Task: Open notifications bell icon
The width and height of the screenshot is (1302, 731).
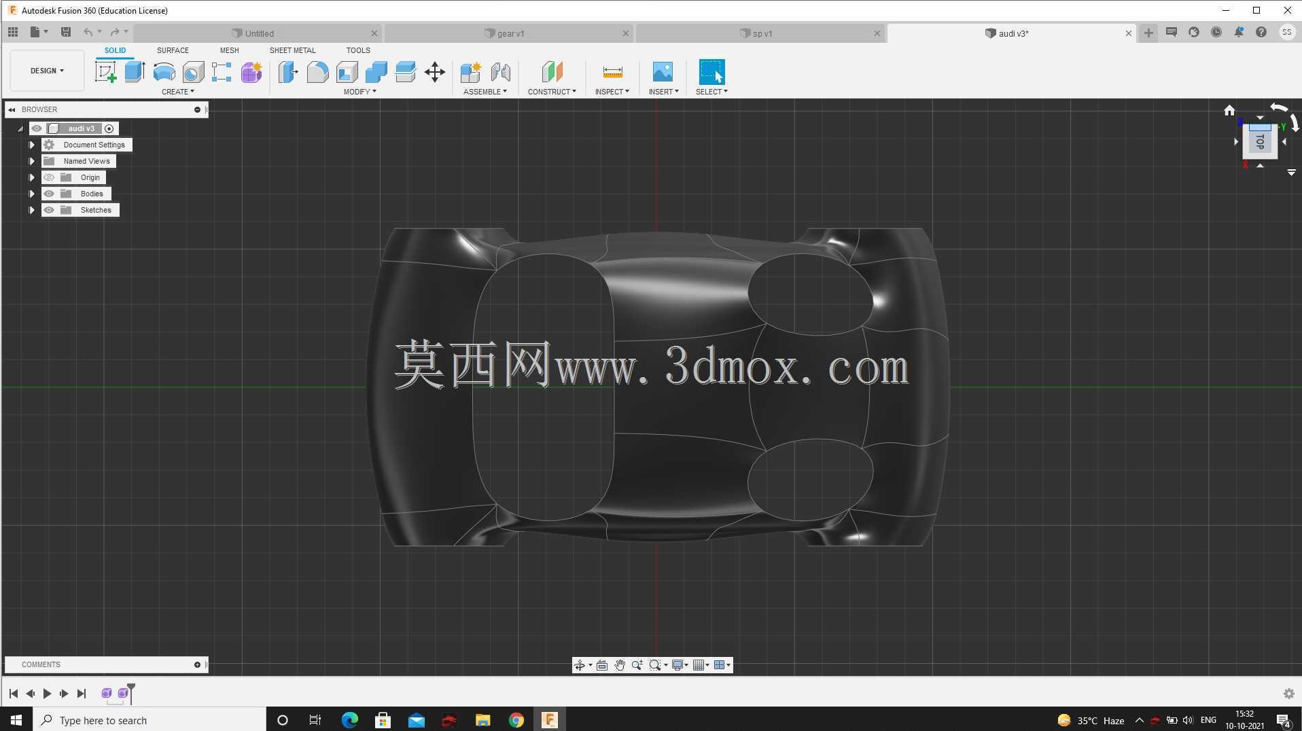Action: pyautogui.click(x=1239, y=32)
